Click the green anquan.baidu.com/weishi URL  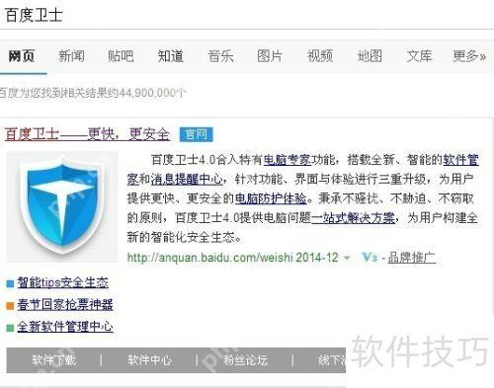pos(209,258)
